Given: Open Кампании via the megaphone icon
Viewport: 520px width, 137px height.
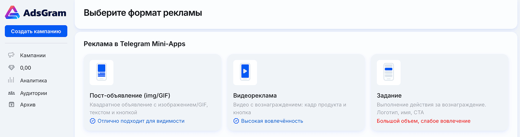Looking at the screenshot, I should [11, 55].
